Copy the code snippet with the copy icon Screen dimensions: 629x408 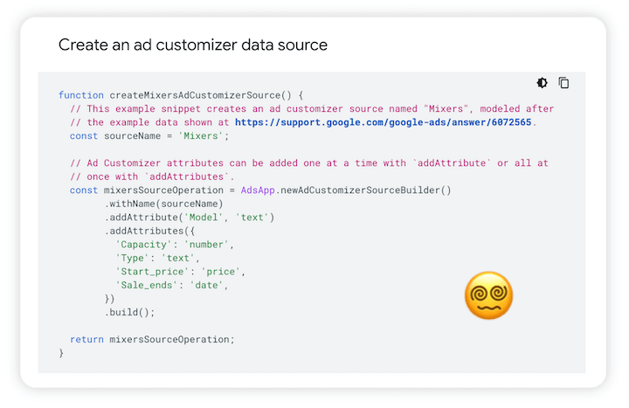564,83
